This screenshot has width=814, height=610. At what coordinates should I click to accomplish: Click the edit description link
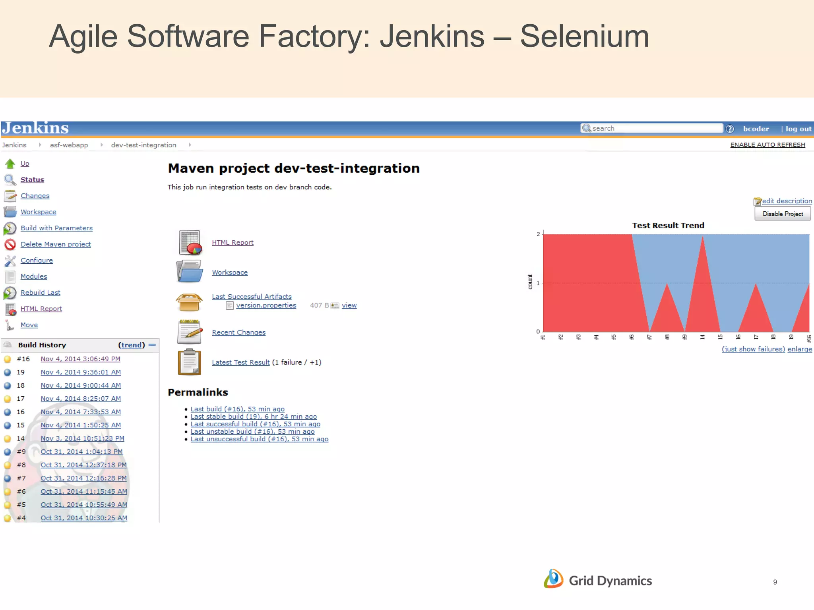pyautogui.click(x=787, y=201)
